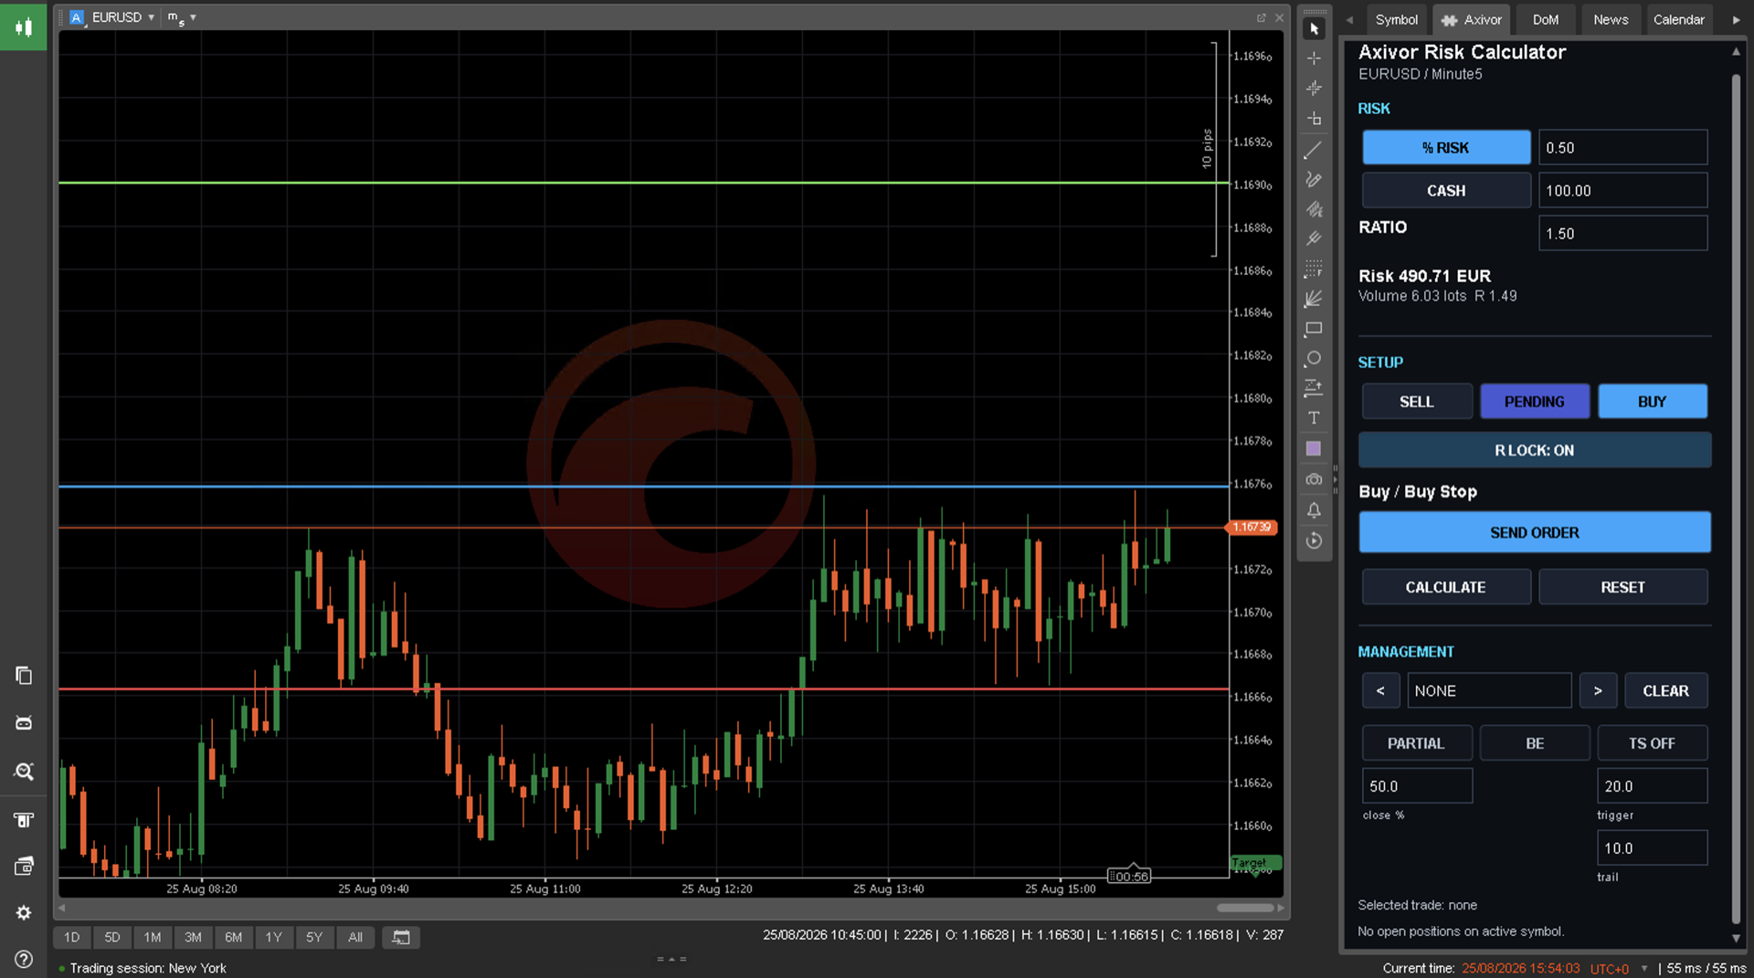
Task: Open the m5 timeframe dropdown
Action: [x=182, y=17]
